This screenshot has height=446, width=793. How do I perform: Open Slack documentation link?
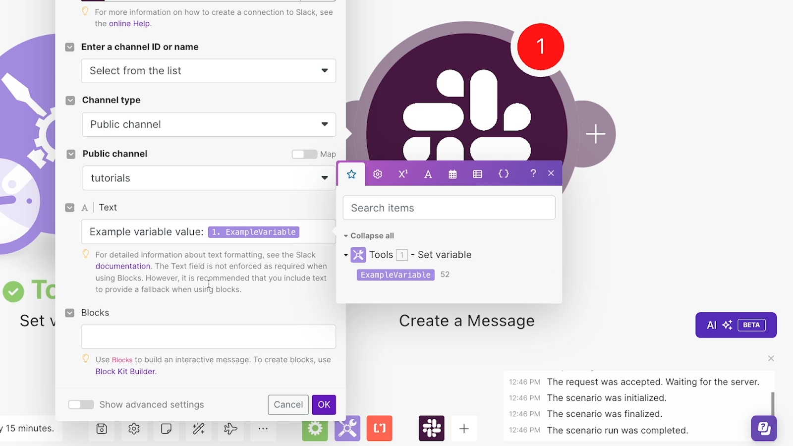click(x=123, y=266)
